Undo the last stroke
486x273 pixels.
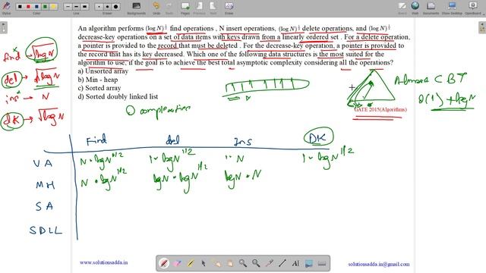coord(156,8)
